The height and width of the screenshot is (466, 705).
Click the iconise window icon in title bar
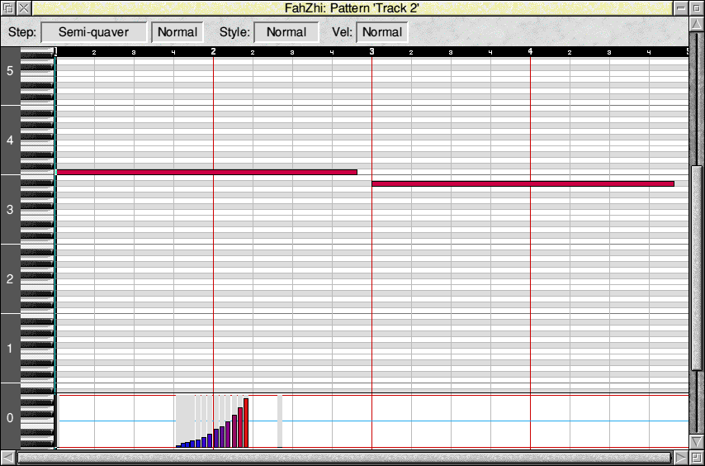coord(679,8)
